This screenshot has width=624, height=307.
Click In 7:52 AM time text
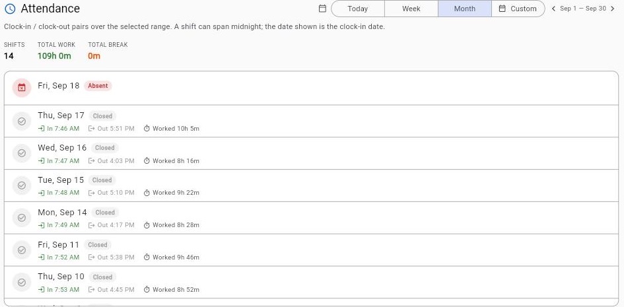[x=63, y=257]
